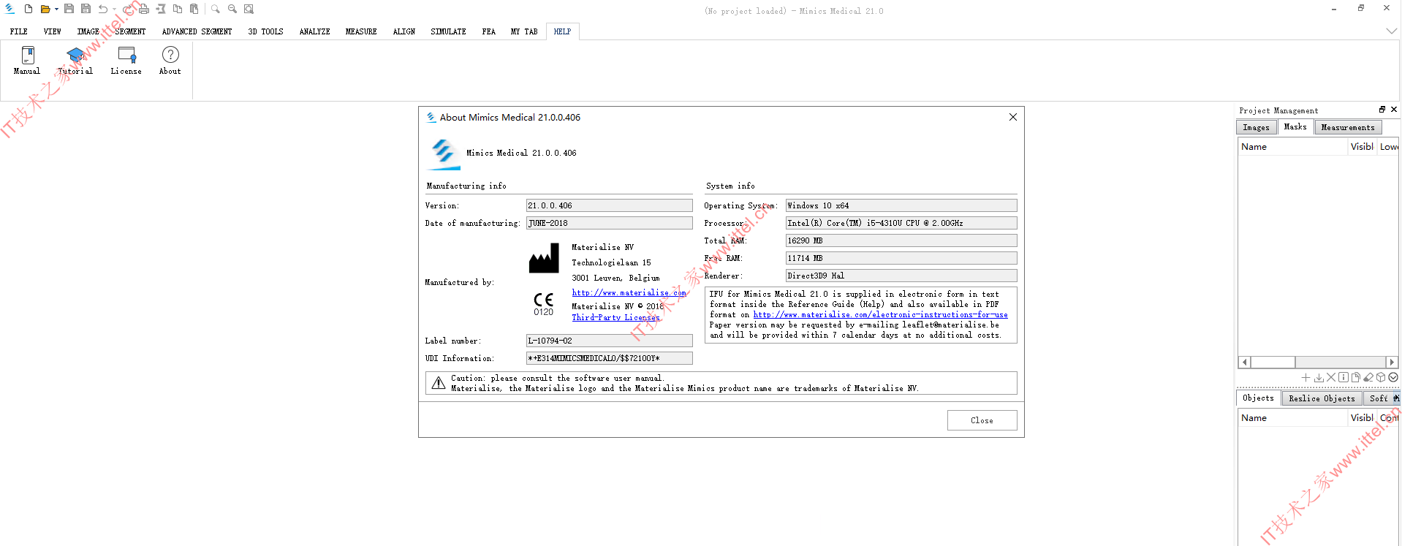Open the FILE menu tab
This screenshot has height=546, width=1402.
[19, 31]
